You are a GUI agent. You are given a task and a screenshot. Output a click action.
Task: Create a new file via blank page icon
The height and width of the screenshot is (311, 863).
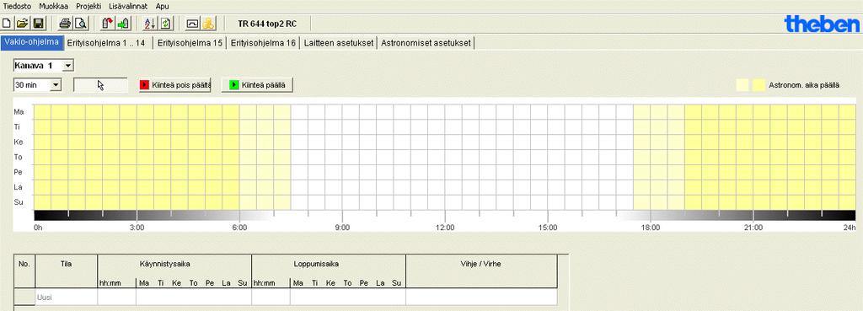(7, 24)
